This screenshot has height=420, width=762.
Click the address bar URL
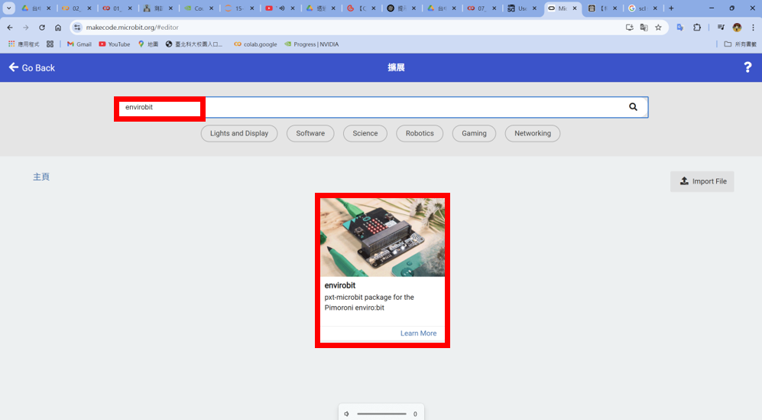(132, 28)
